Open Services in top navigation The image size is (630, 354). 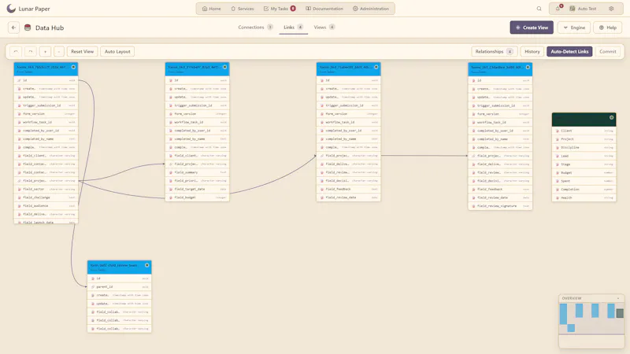coord(243,9)
